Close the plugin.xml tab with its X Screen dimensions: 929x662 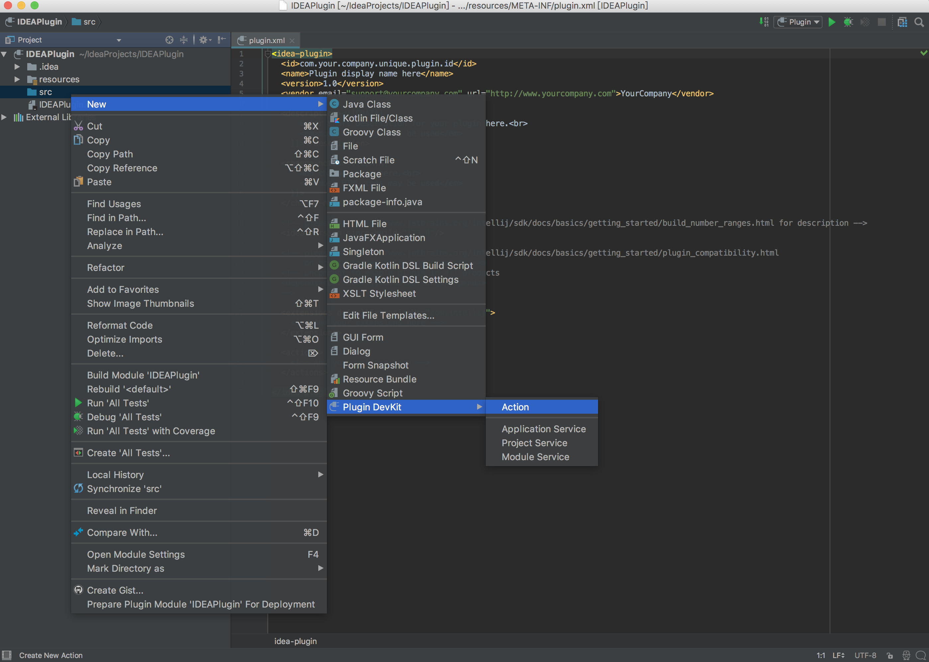292,41
